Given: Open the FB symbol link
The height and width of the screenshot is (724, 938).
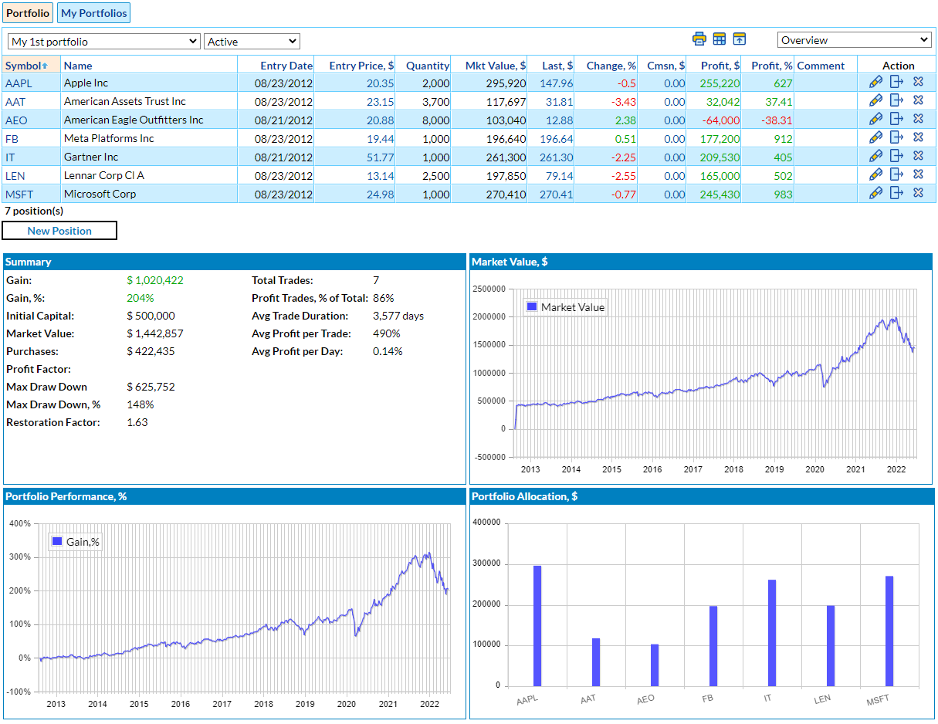Looking at the screenshot, I should point(12,138).
